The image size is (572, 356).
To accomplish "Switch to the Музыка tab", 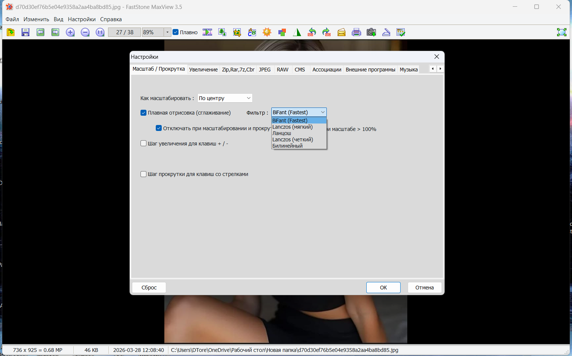I will [409, 70].
